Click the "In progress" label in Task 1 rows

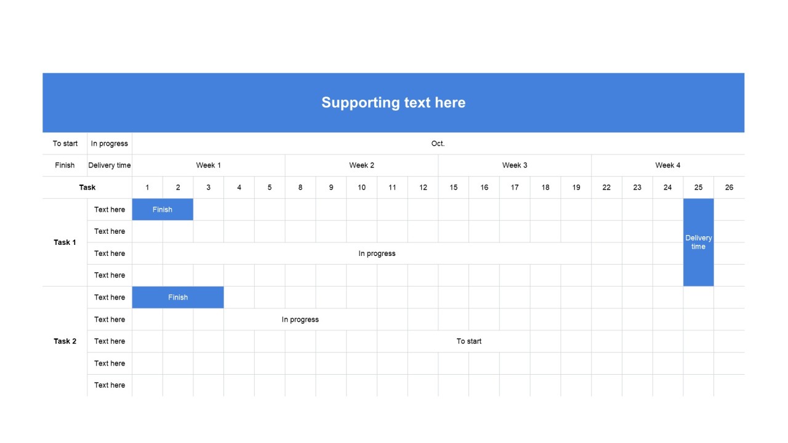tap(377, 253)
